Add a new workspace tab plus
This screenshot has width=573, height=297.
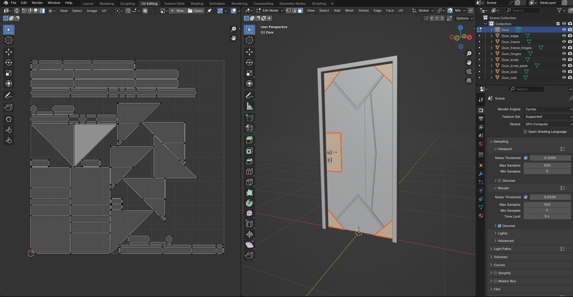332,4
